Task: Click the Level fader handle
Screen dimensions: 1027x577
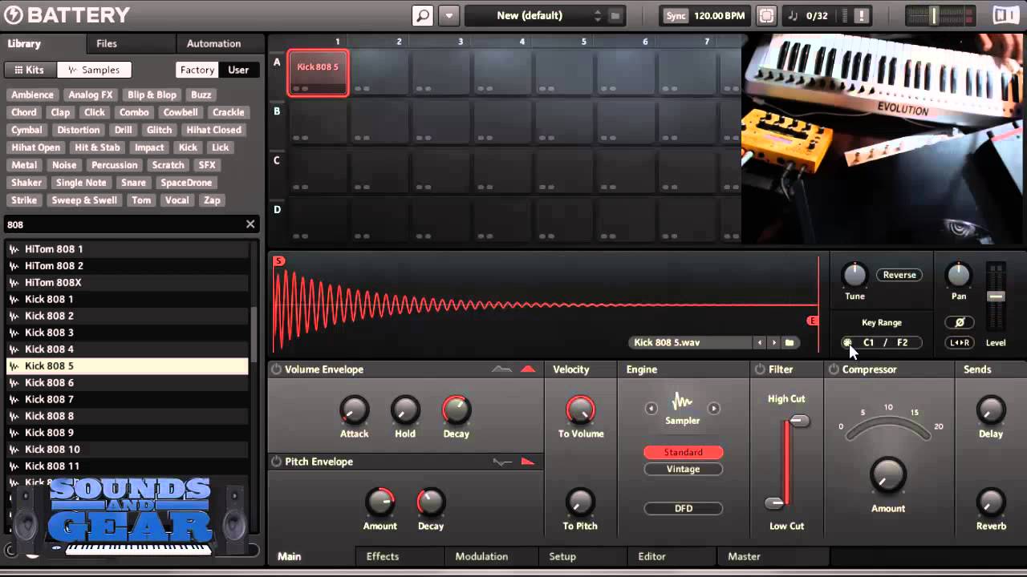Action: click(996, 297)
